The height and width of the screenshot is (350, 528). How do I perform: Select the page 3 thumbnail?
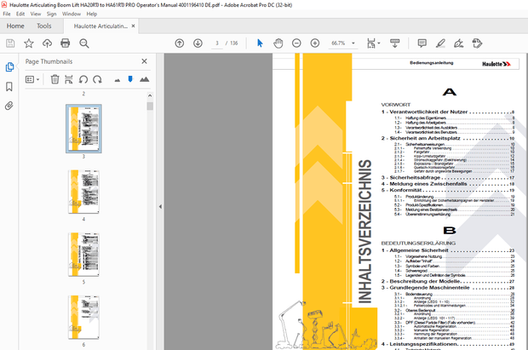(83, 129)
